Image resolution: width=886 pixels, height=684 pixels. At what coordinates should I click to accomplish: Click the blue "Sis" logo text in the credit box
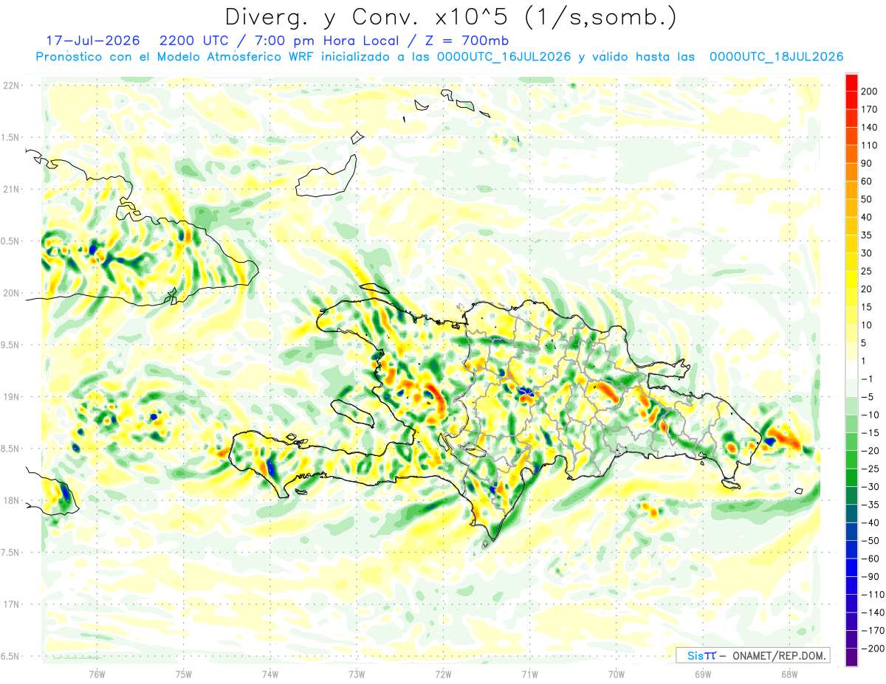pyautogui.click(x=695, y=655)
